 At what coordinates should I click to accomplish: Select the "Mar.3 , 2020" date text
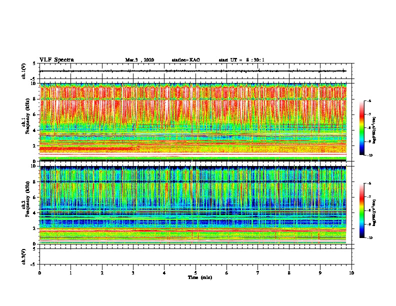(x=139, y=60)
